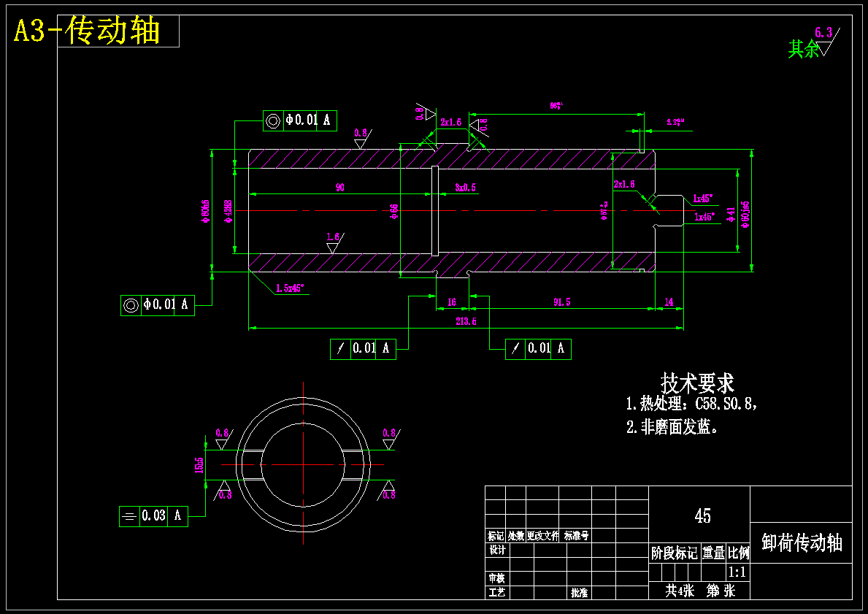The image size is (868, 614).
Task: Click the "φ42H8" bore diameter dimension
Action: 228,212
